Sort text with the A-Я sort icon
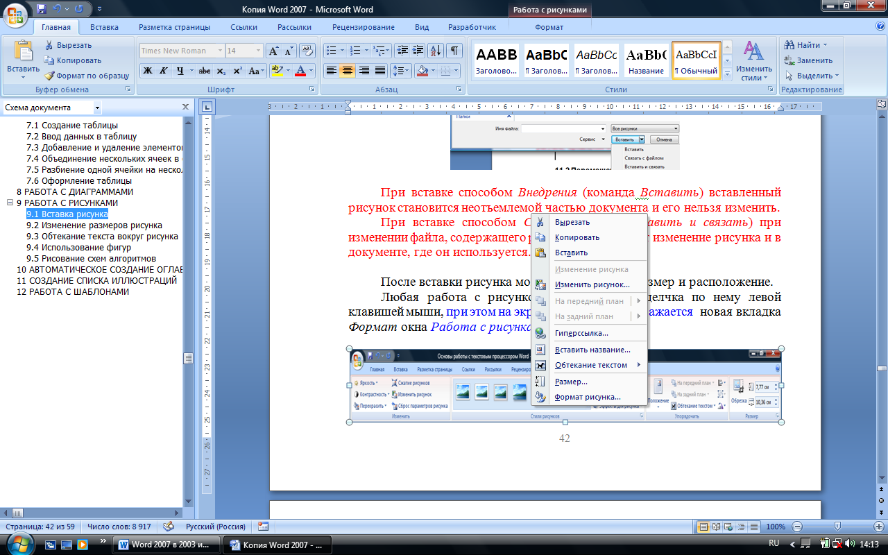 click(436, 51)
